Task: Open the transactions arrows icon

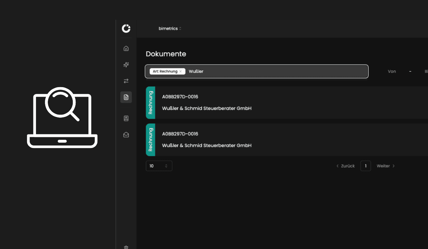Action: click(126, 81)
